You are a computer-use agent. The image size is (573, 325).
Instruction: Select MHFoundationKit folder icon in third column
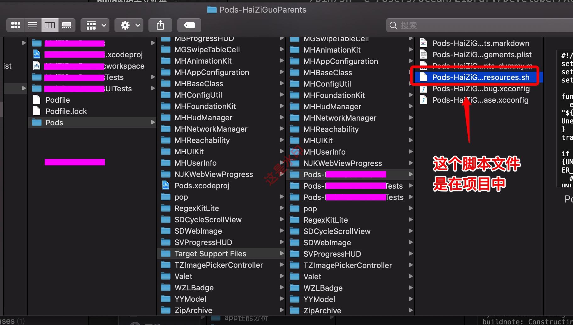click(295, 95)
